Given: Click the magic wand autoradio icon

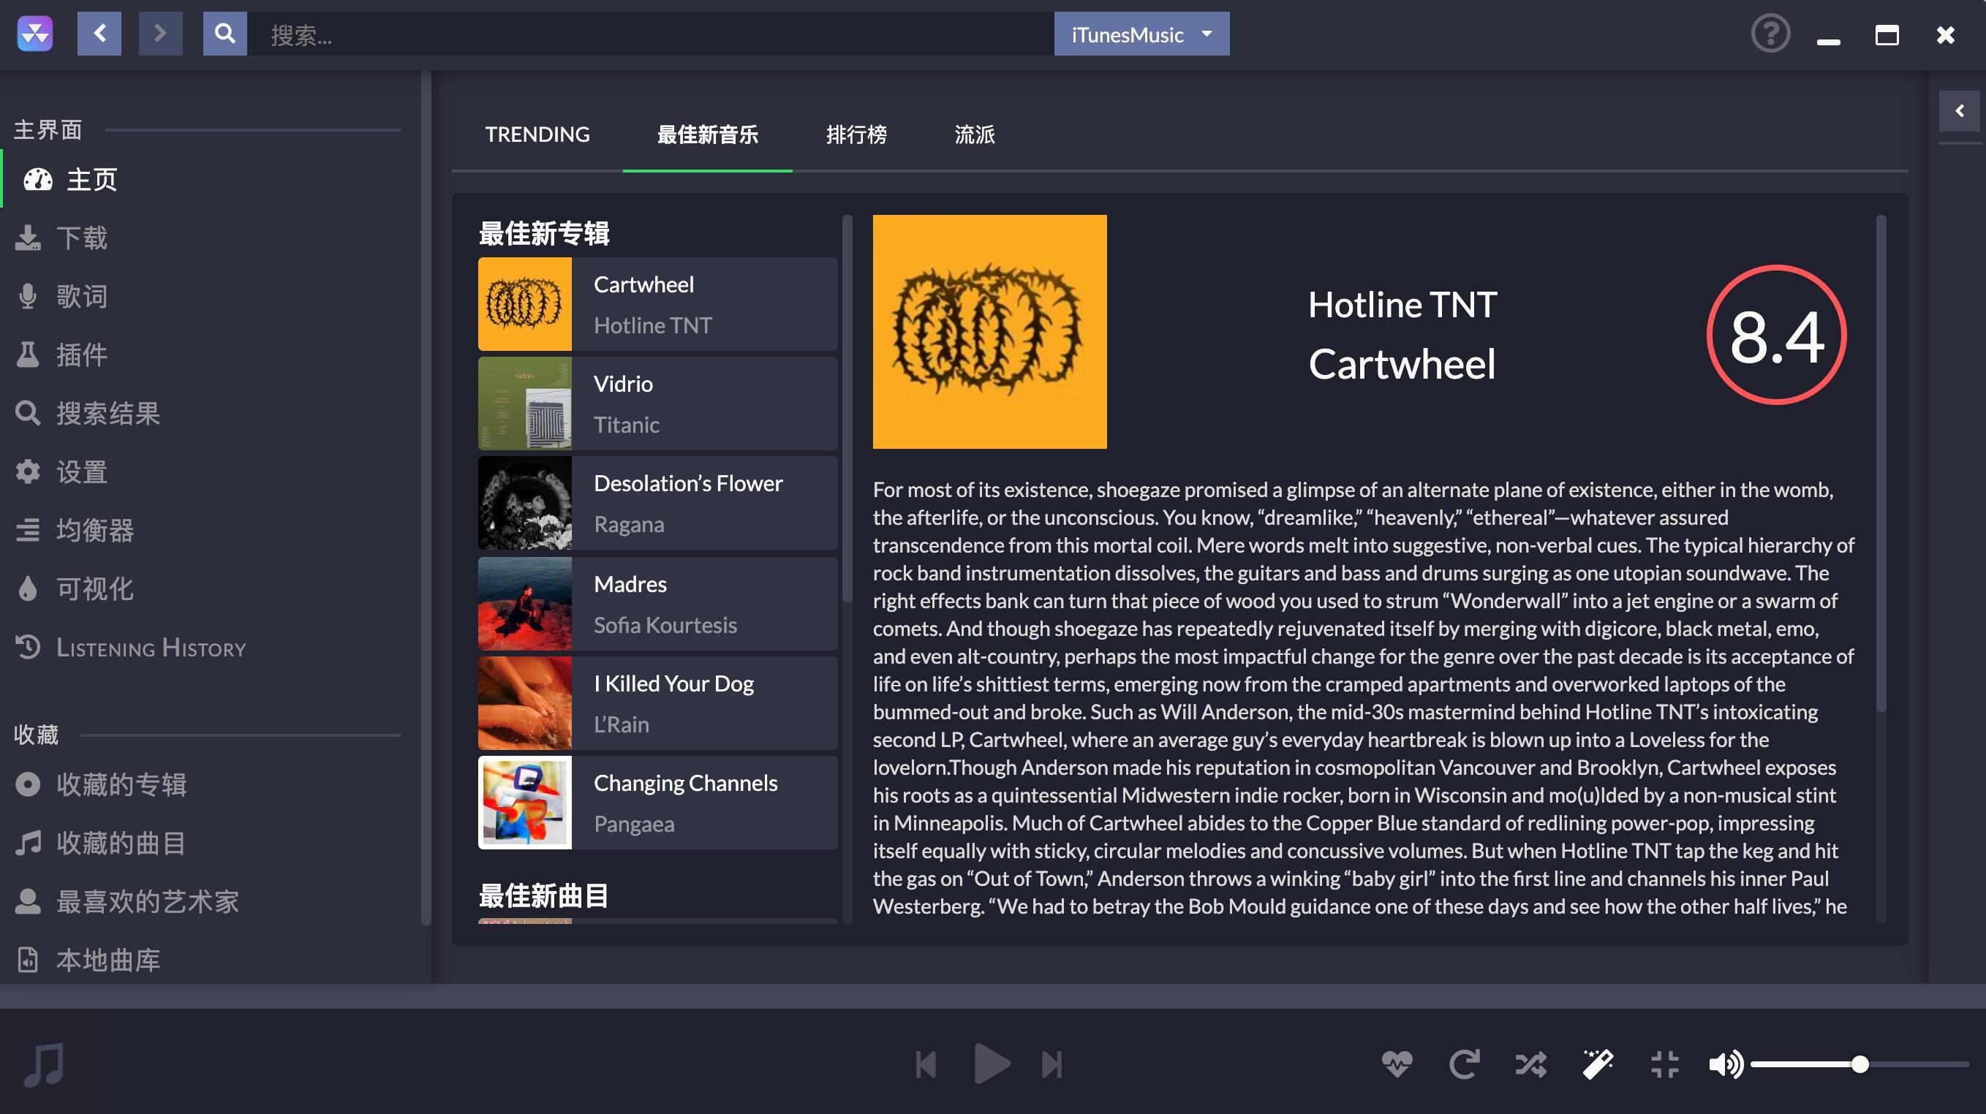Looking at the screenshot, I should point(1598,1065).
